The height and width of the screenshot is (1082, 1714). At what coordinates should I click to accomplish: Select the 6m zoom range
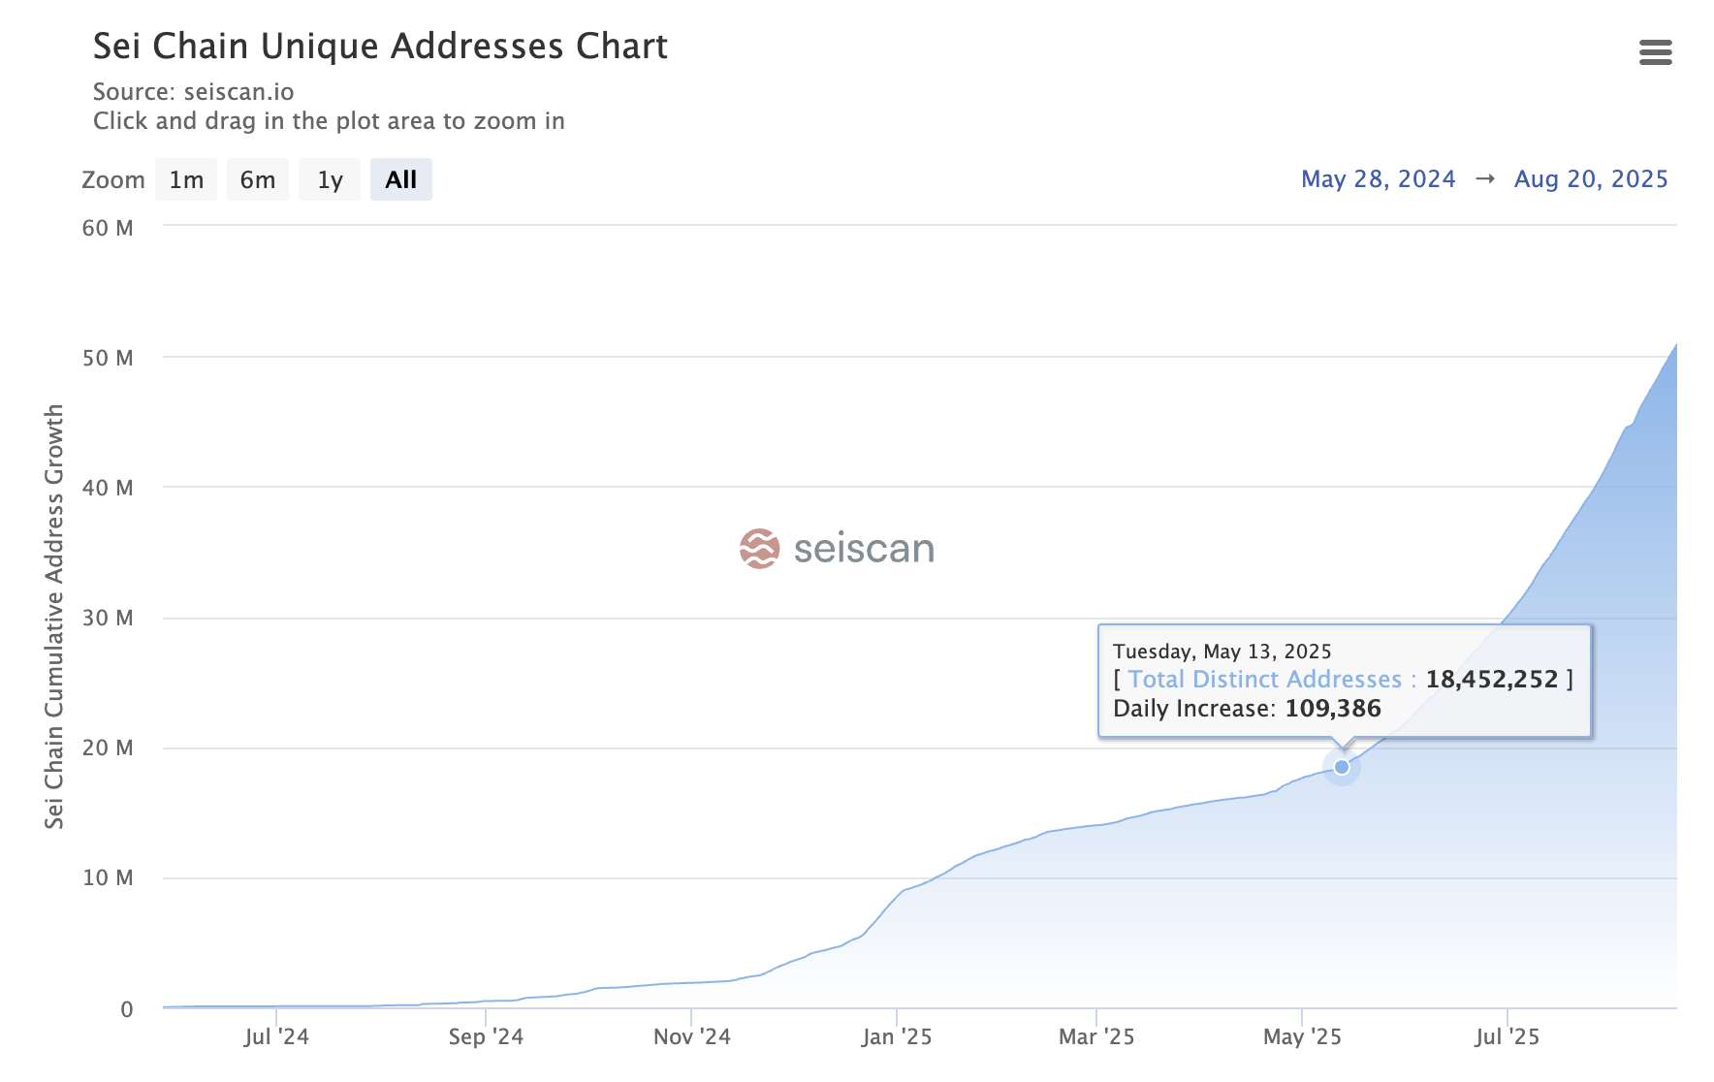click(x=258, y=180)
